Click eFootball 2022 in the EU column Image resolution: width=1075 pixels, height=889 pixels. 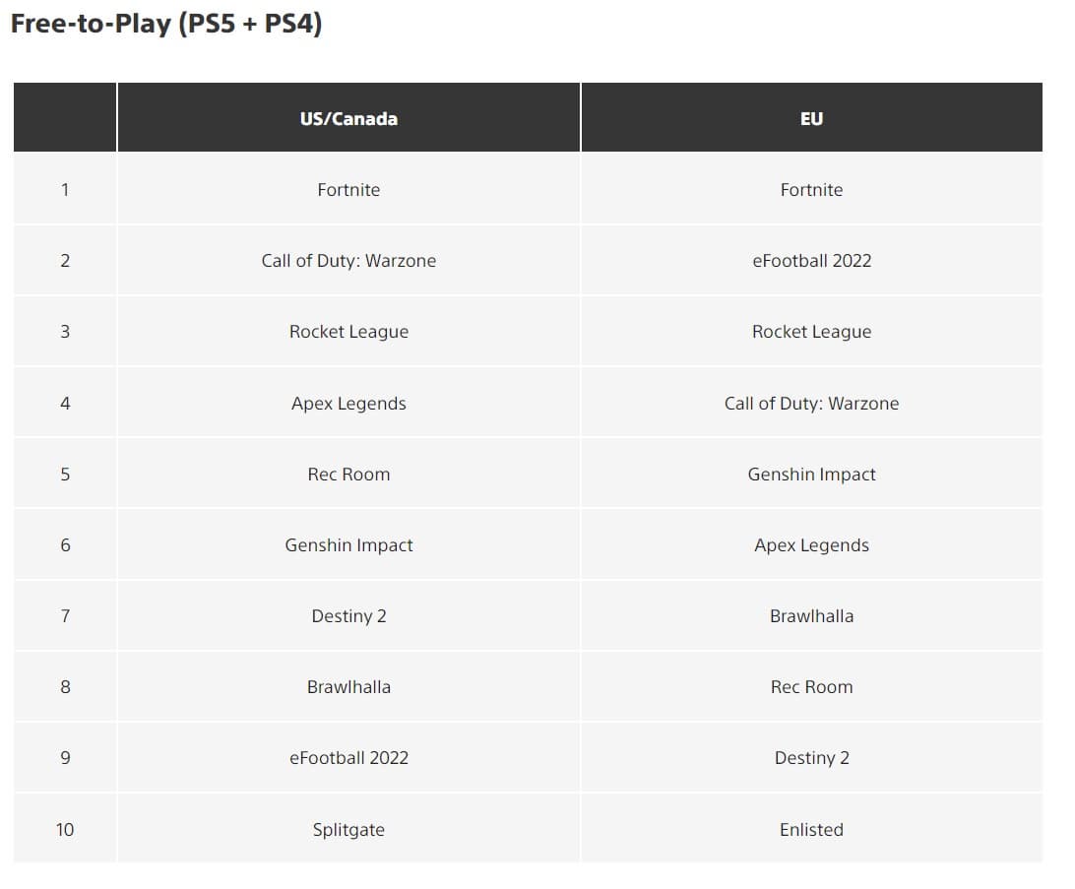click(x=811, y=261)
